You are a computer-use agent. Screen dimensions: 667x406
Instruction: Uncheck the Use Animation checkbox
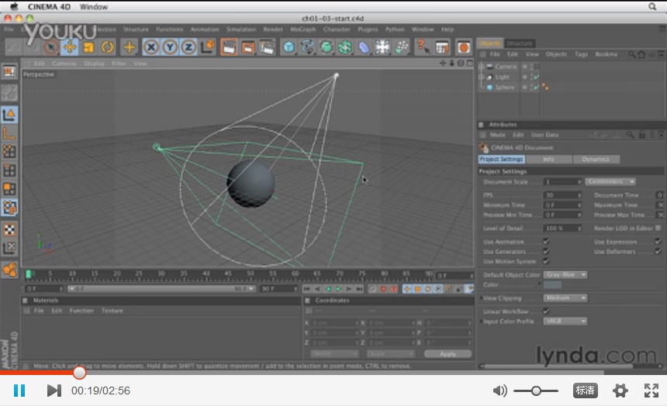coord(546,242)
